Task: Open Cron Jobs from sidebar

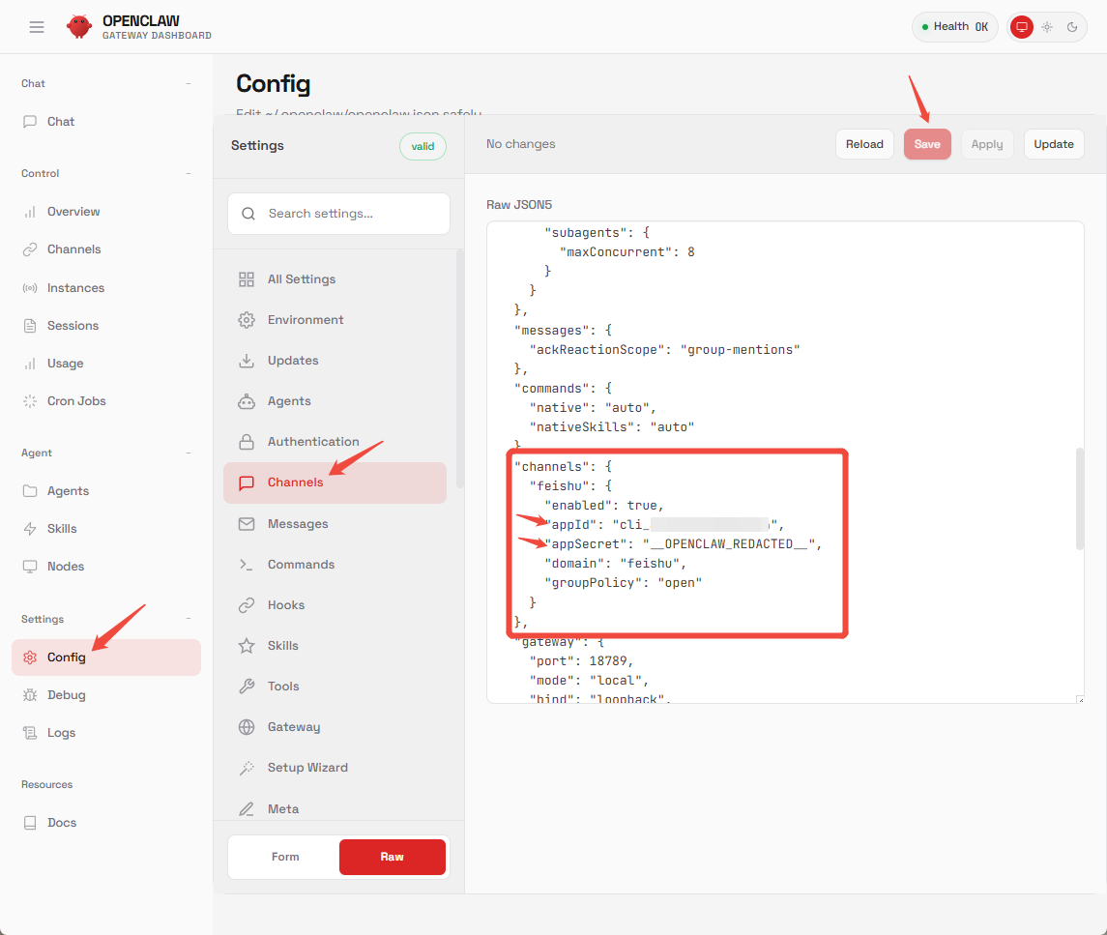Action: [x=76, y=401]
